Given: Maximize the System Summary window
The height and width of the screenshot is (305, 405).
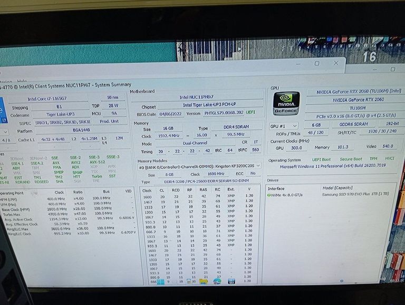Looking at the screenshot, I should [x=317, y=63].
